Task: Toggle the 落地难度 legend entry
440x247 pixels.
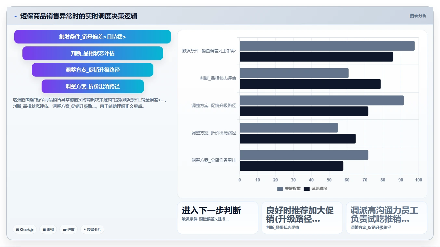Action: 316,189
